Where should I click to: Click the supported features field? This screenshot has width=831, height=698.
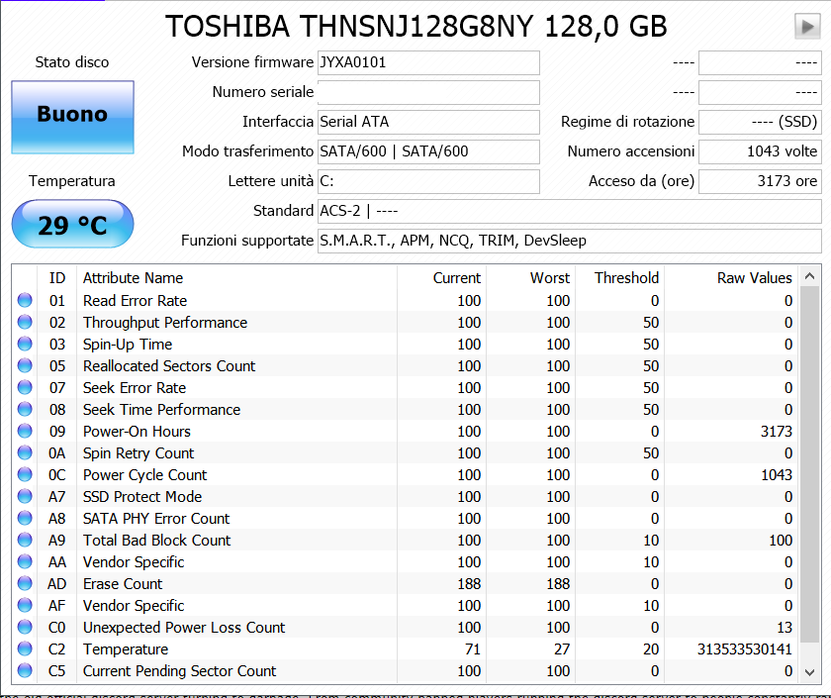569,241
